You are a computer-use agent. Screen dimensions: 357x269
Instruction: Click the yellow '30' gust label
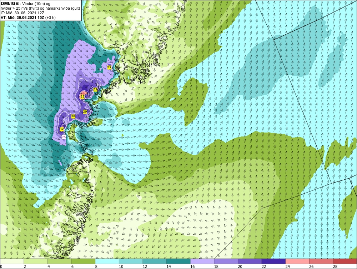pyautogui.click(x=73, y=116)
